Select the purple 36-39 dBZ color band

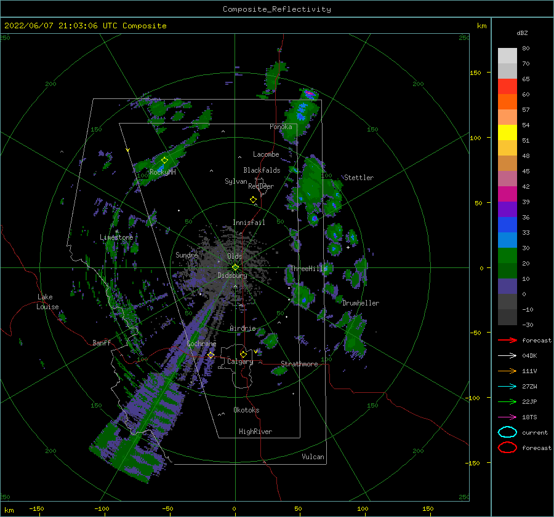click(x=507, y=210)
